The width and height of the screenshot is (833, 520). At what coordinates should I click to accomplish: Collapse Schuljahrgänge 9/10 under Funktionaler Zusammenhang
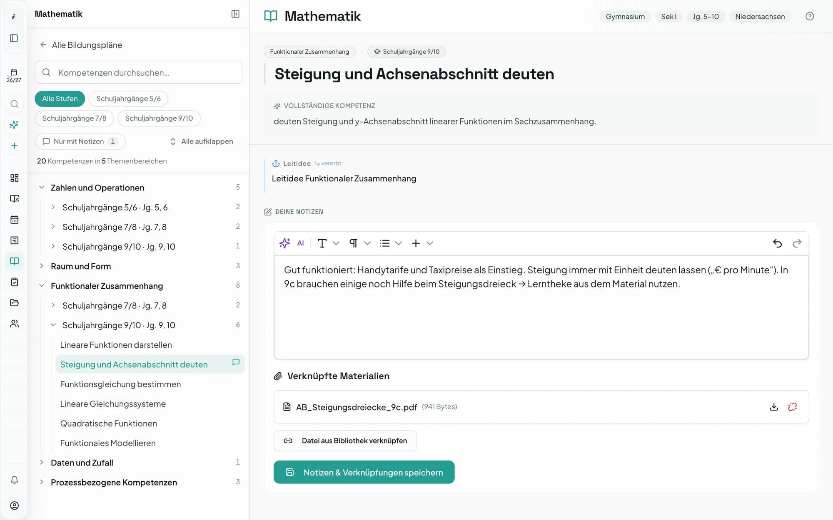[53, 325]
